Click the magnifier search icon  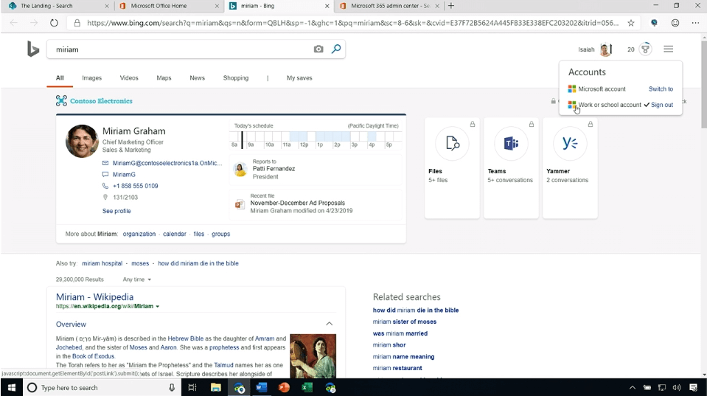click(x=336, y=49)
